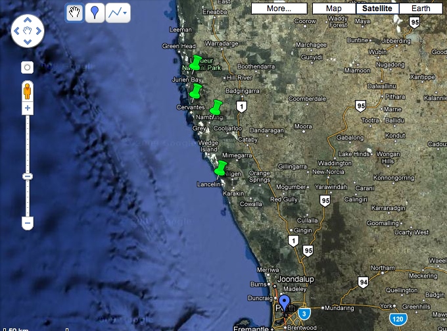Screen dimensions: 447x331
Task: Switch to Satellite view
Action: point(377,9)
